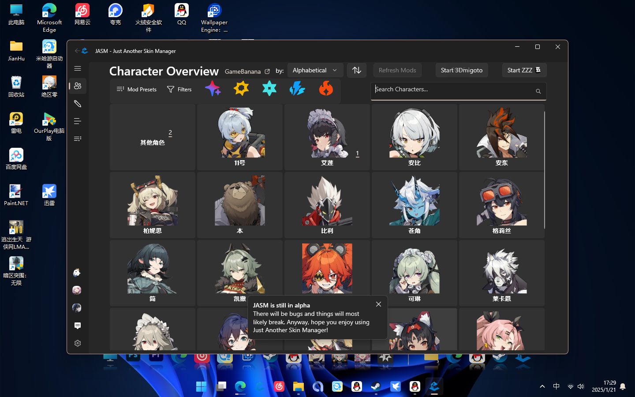Viewport: 635px width, 397px height.
Task: Open Steam from the Windows taskbar
Action: tap(376, 387)
